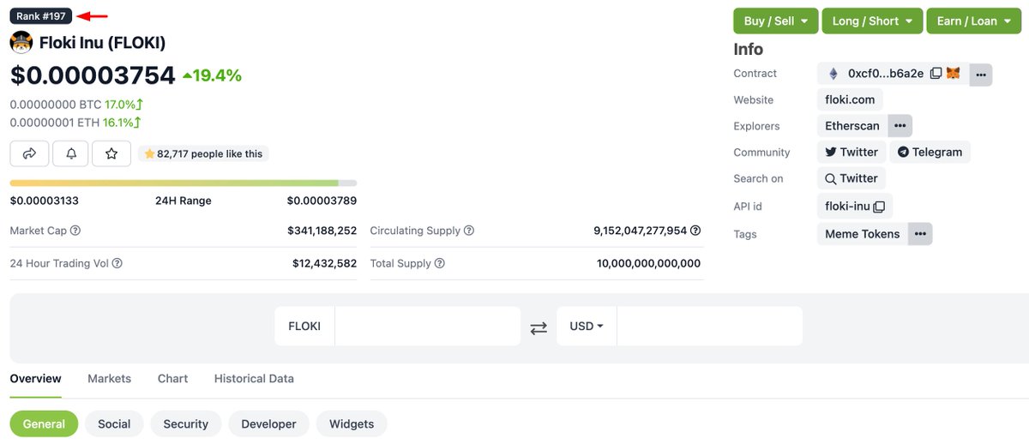This screenshot has width=1029, height=444.
Task: Open the Earn / Loan dropdown
Action: [972, 21]
